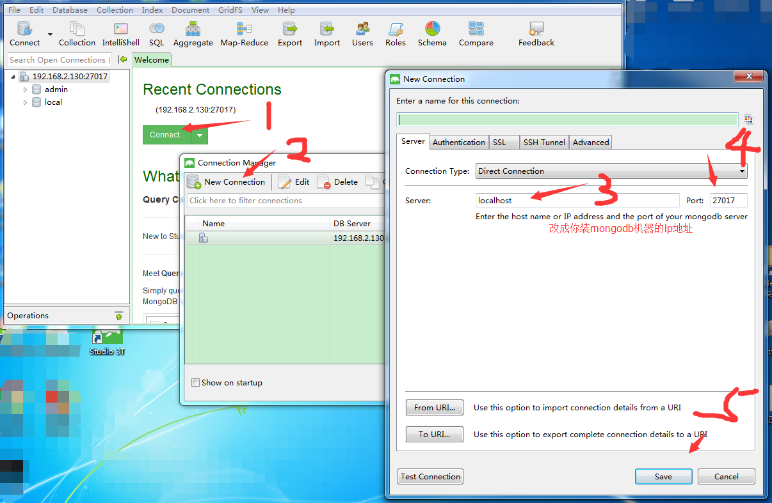Click the recent connection (192.168.2.130:27017) text

(x=195, y=110)
